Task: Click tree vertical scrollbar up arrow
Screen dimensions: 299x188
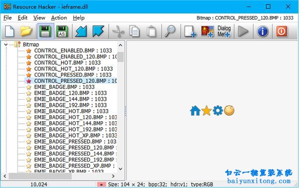Action: point(120,45)
